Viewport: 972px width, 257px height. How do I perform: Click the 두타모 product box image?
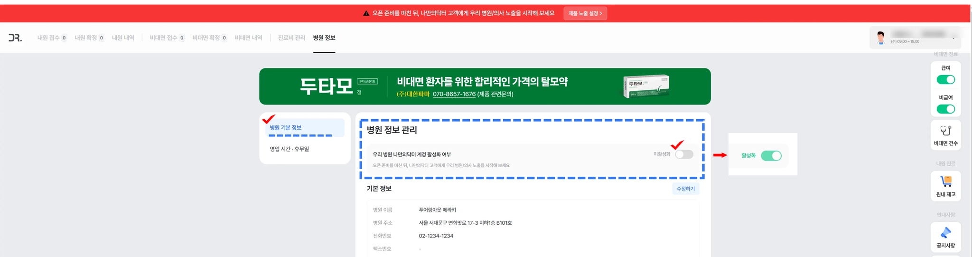click(646, 86)
